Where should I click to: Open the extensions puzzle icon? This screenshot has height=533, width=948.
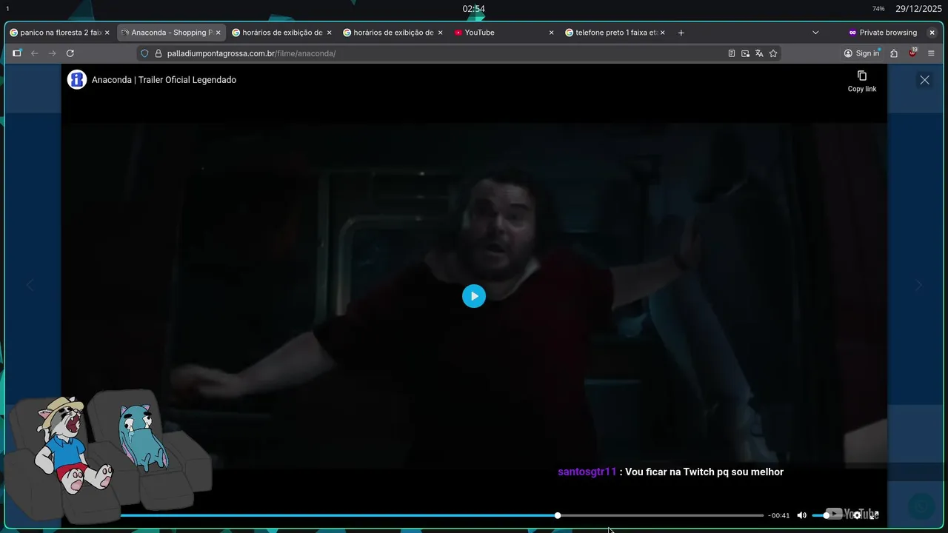[894, 53]
